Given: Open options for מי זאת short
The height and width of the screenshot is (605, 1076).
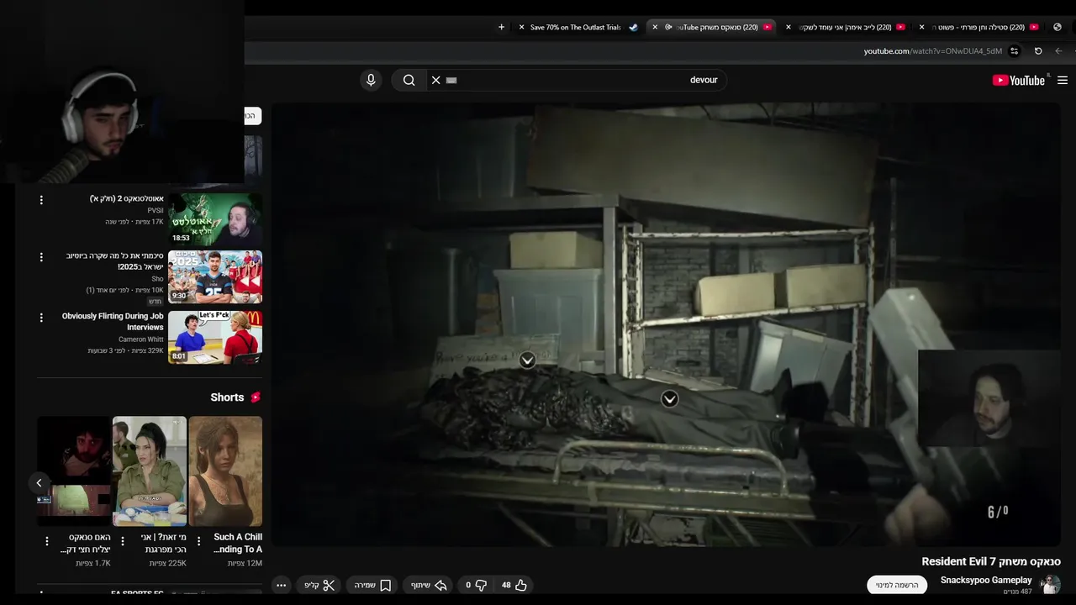Looking at the screenshot, I should [x=123, y=541].
